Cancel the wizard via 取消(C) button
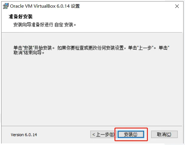Screen dimensions: 185x145 coord(164,134)
